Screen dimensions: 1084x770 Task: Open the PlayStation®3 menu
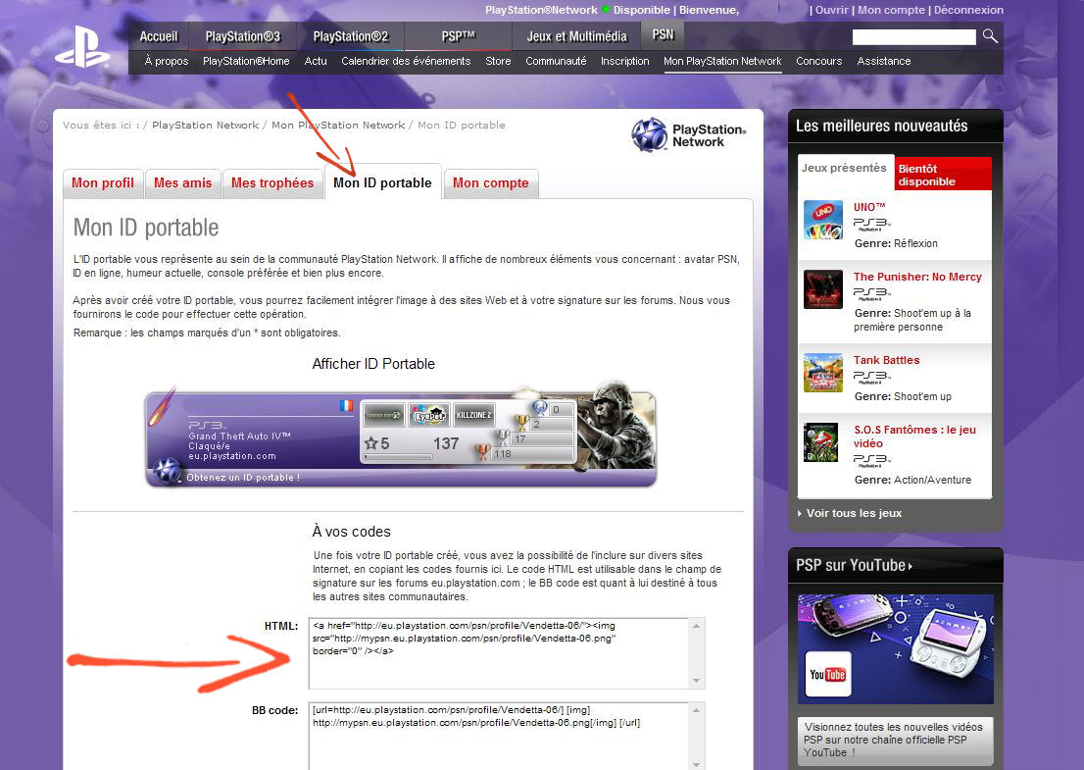coord(243,36)
